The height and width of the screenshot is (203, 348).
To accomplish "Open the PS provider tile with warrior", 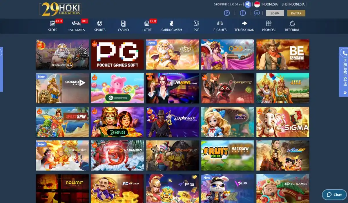I will [173, 188].
